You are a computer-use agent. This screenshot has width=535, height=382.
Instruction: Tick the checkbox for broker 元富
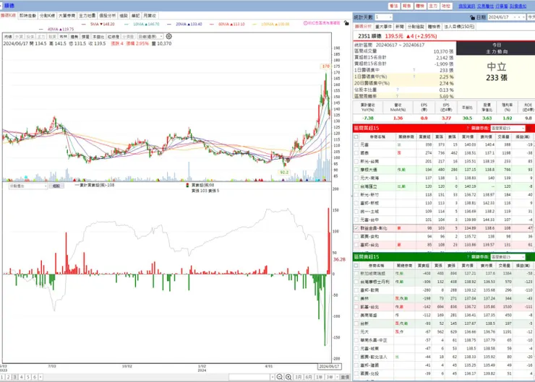356,145
